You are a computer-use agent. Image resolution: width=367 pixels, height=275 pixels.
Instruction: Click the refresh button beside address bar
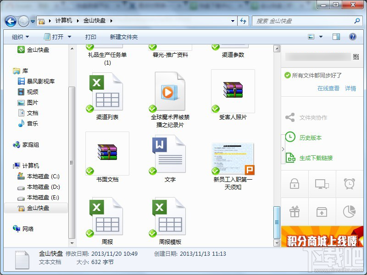pos(243,21)
